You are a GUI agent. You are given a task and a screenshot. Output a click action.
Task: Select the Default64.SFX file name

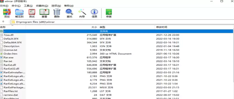pos(13,42)
